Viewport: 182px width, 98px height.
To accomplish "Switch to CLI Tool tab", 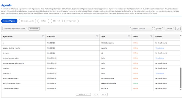I will [x=43, y=21].
